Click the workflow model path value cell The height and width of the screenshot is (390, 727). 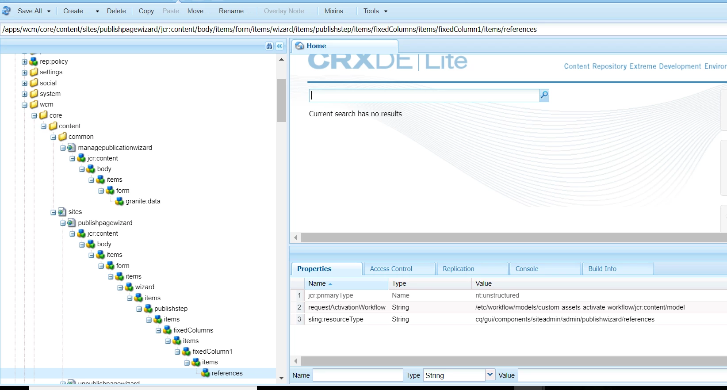click(x=580, y=307)
